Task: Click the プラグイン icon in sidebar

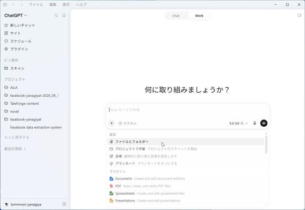Action: 6,49
